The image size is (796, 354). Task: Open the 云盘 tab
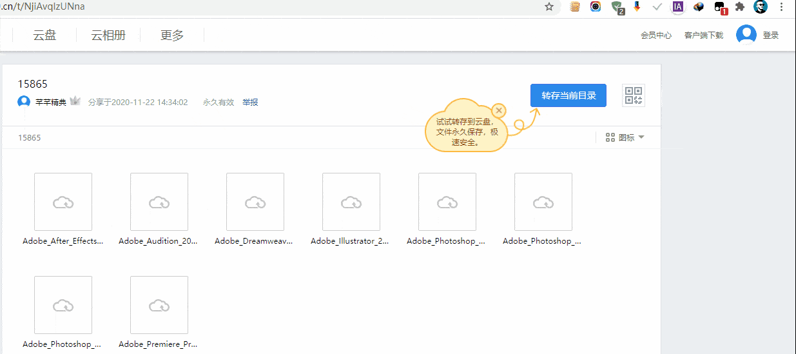coord(44,35)
